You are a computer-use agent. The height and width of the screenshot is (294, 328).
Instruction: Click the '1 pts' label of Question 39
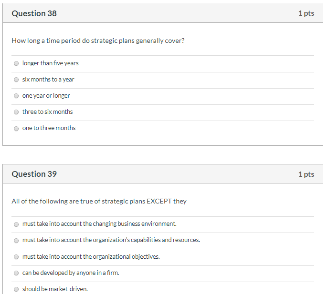point(306,174)
